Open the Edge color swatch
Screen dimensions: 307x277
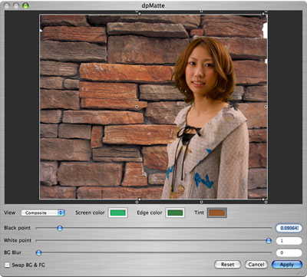[175, 213]
